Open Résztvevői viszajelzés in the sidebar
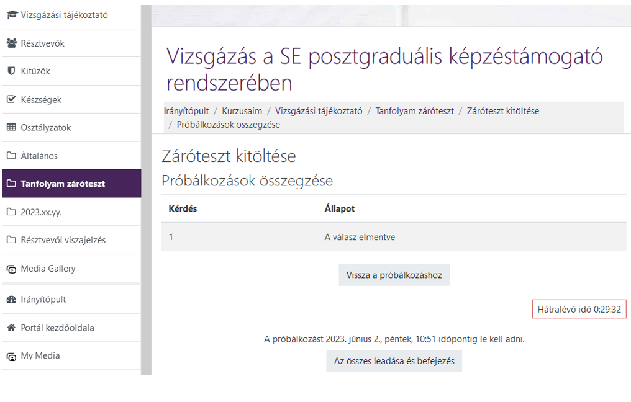 (x=63, y=240)
